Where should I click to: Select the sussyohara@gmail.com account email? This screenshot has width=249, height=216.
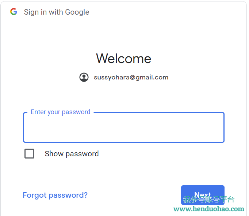[x=131, y=77]
